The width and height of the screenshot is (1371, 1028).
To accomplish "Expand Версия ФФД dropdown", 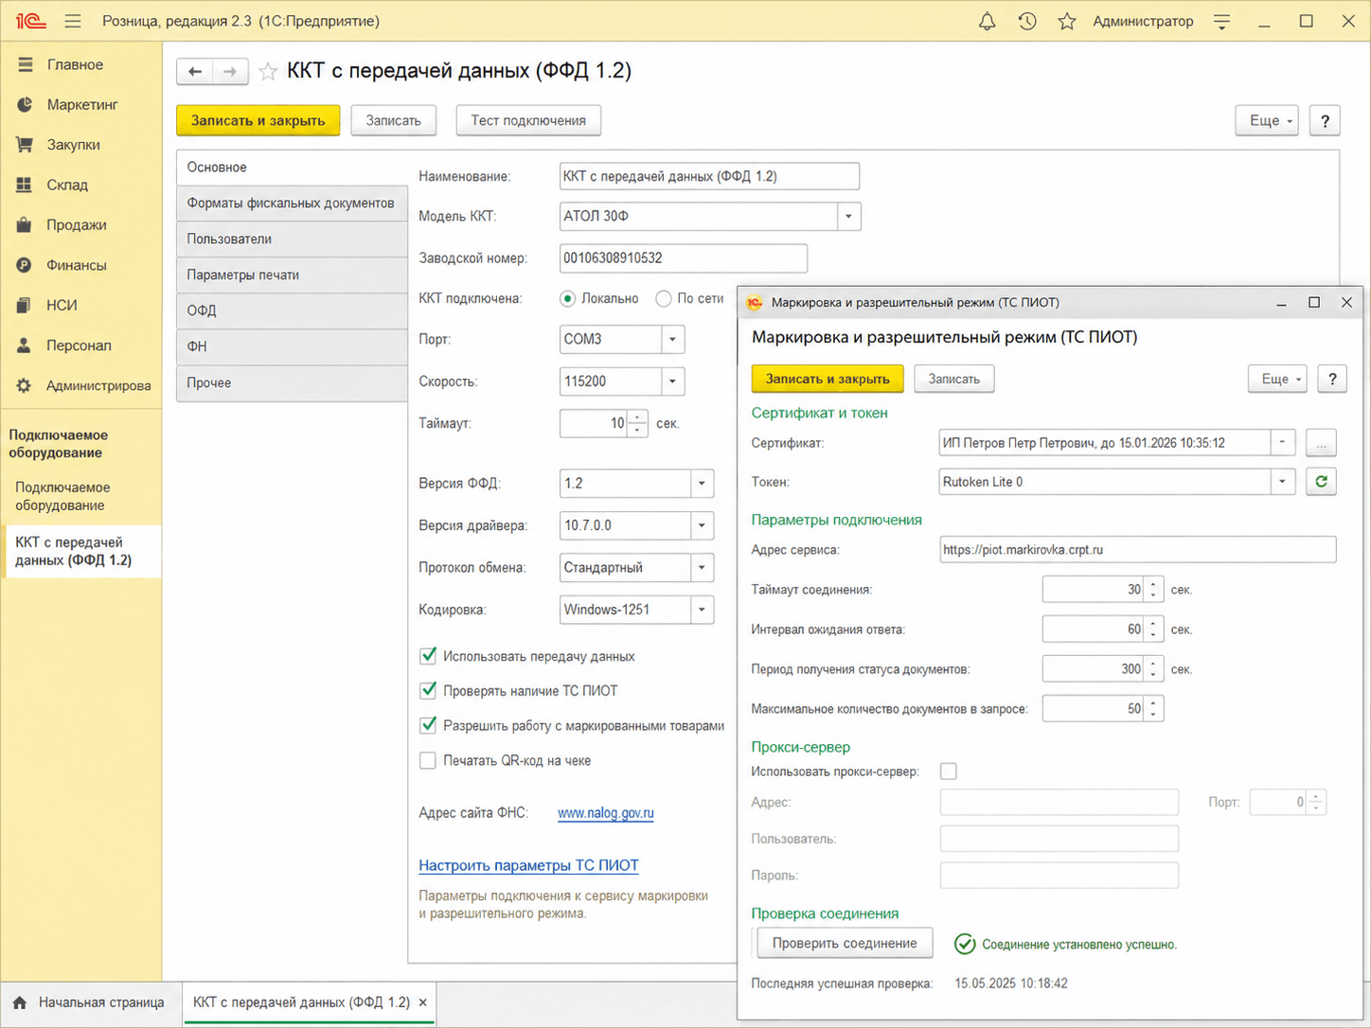I will click(x=702, y=483).
